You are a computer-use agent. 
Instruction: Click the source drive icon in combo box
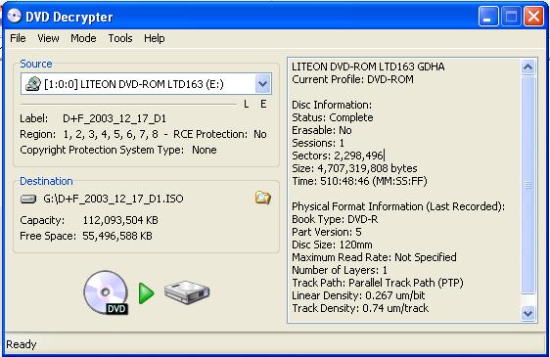32,84
